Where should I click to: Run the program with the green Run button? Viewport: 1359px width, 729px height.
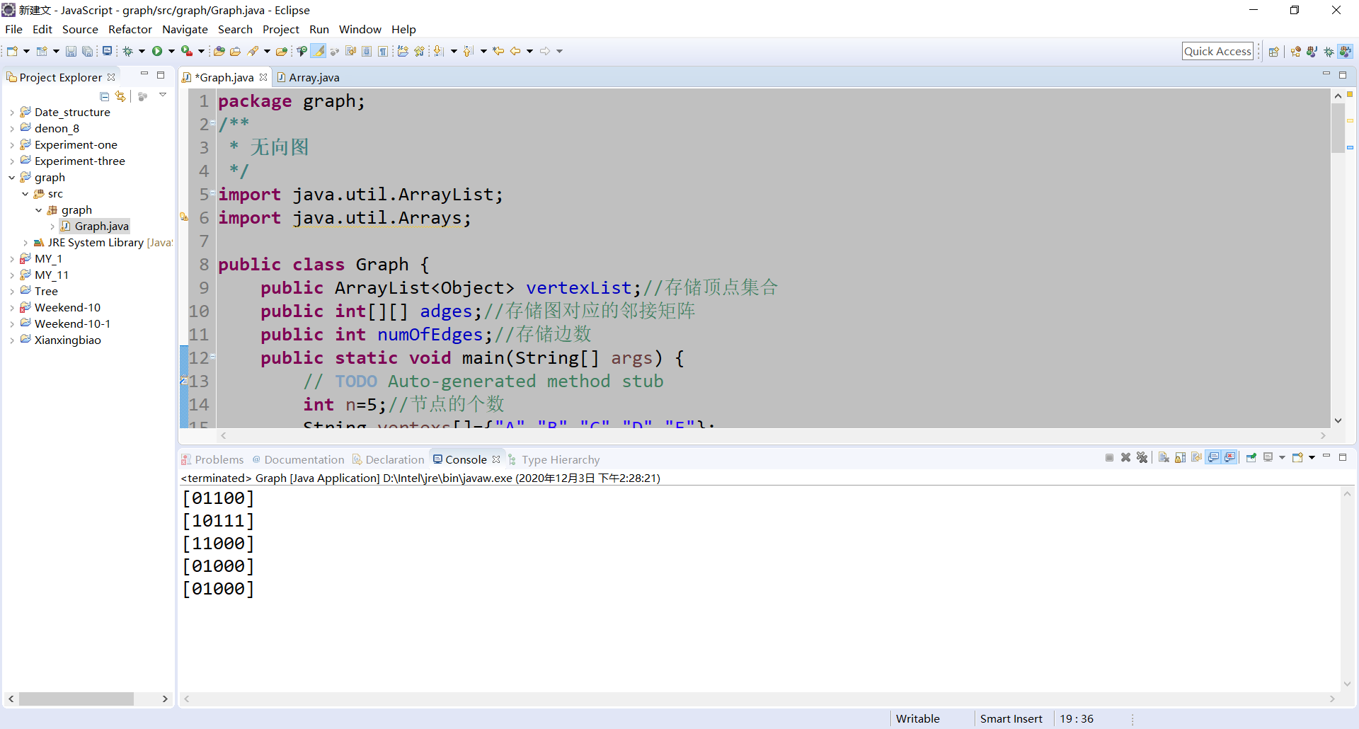[157, 51]
